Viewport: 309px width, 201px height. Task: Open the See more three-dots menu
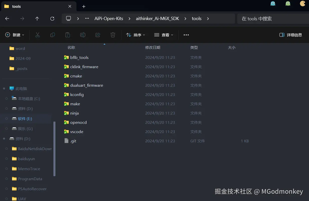coord(186,35)
